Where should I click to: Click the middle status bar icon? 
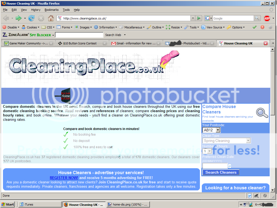[256, 196]
